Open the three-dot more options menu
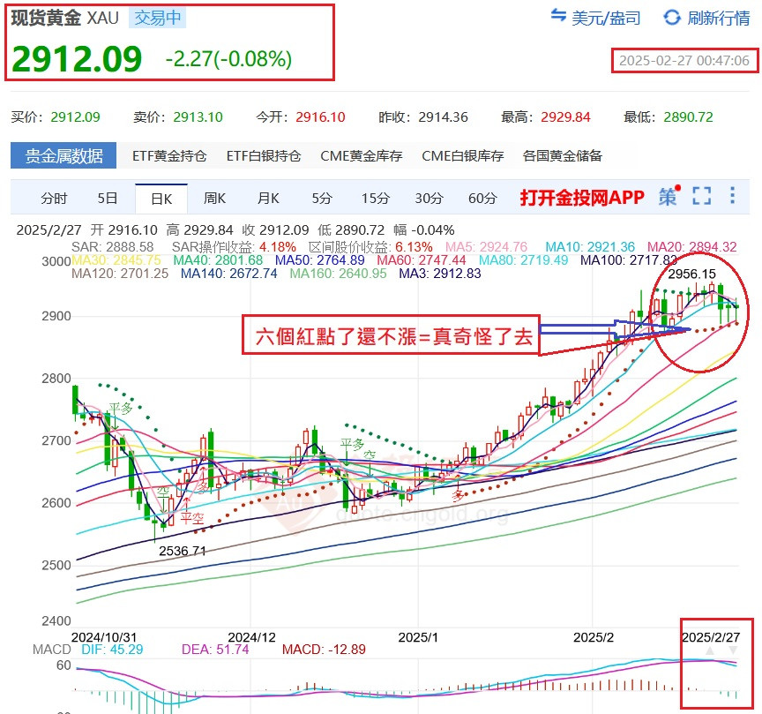The width and height of the screenshot is (762, 714). [x=732, y=196]
